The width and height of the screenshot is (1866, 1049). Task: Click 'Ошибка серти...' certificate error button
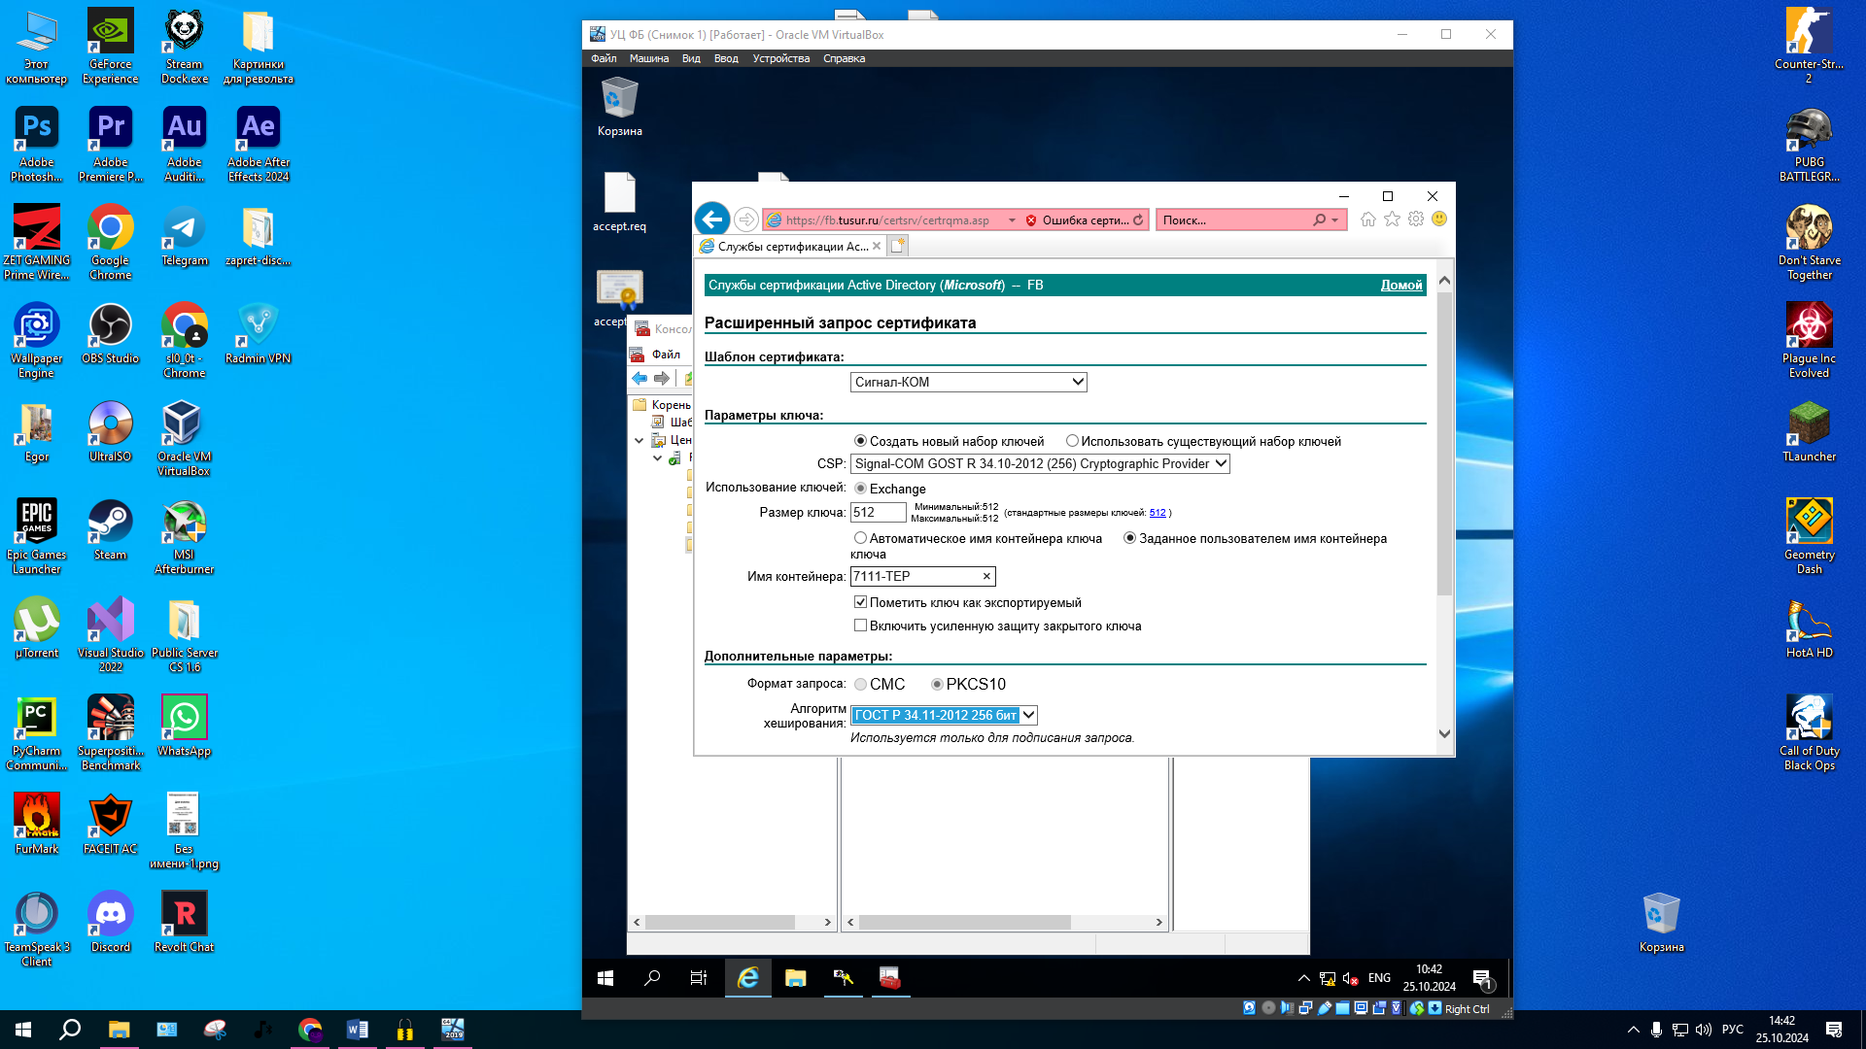click(1077, 220)
